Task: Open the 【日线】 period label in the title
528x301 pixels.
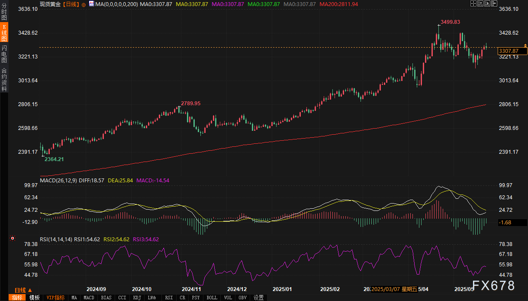Action: click(71, 4)
